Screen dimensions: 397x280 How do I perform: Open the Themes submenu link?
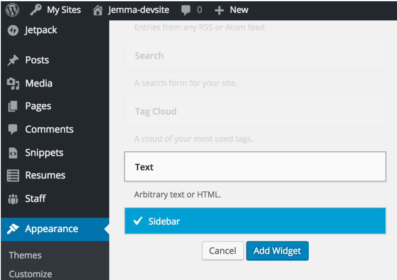25,255
